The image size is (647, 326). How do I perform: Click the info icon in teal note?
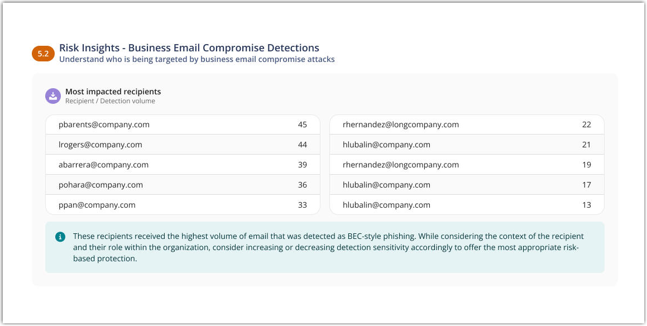pyautogui.click(x=60, y=237)
